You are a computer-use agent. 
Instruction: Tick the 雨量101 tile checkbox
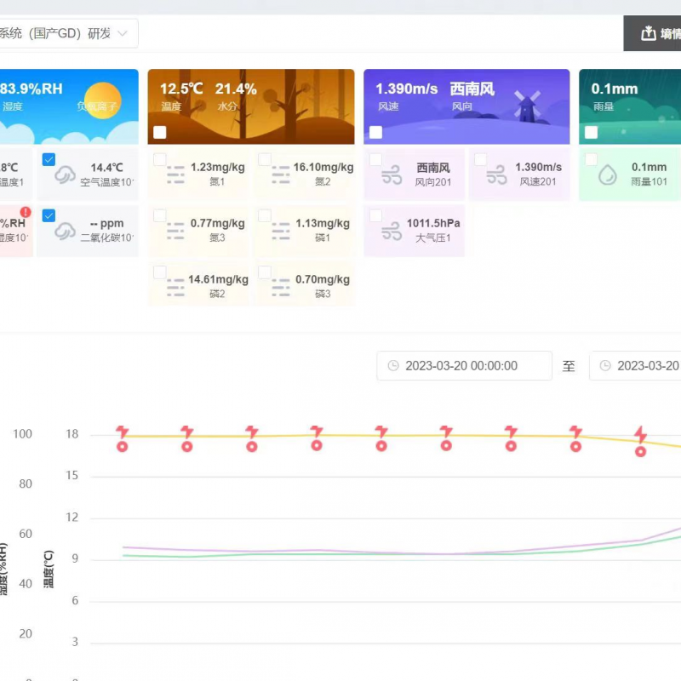(591, 159)
